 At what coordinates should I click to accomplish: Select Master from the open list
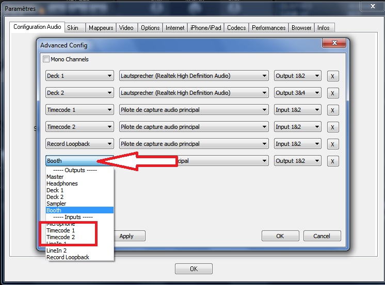pos(79,177)
